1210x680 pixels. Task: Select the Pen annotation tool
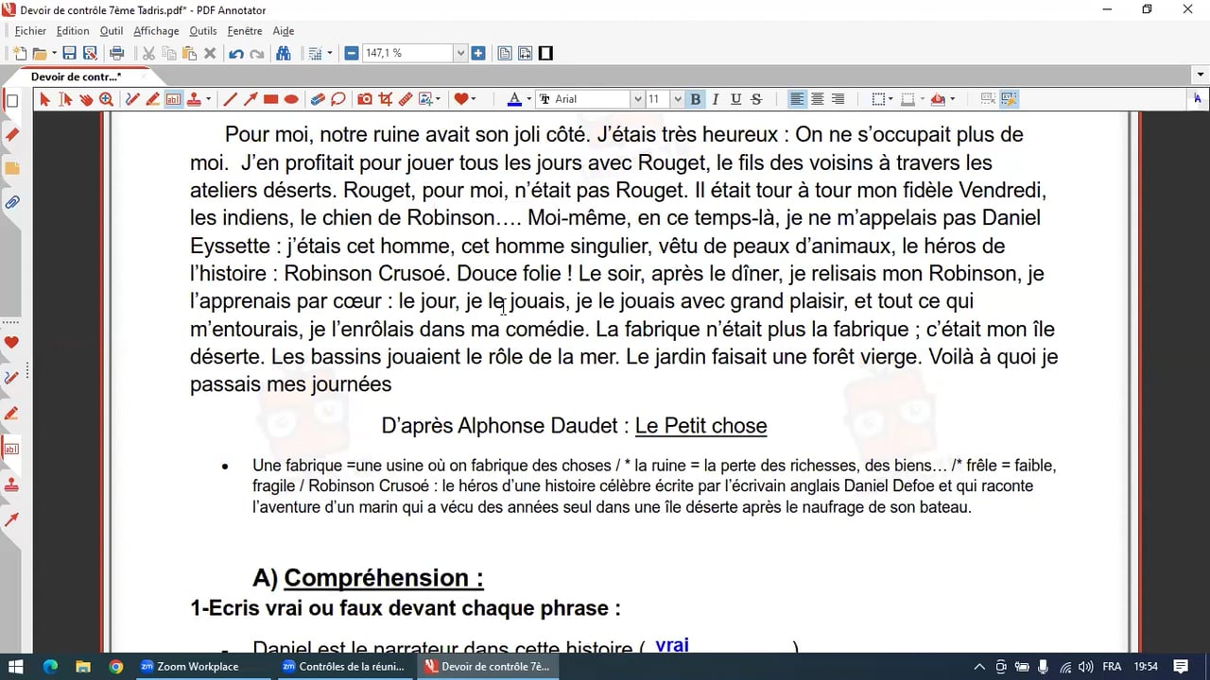[x=132, y=99]
